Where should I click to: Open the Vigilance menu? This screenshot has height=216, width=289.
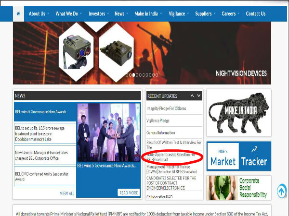[x=177, y=14]
